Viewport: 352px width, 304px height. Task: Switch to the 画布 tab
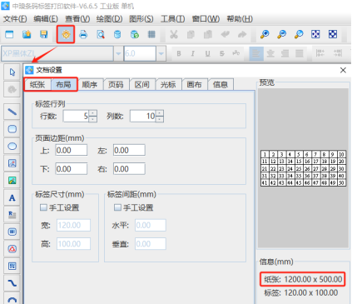pyautogui.click(x=194, y=84)
